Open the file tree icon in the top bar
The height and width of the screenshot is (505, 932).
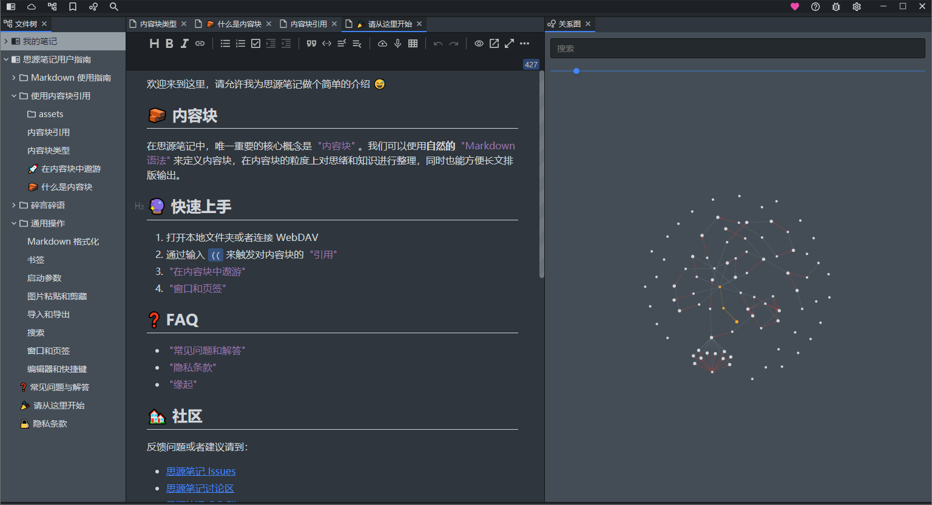(52, 7)
